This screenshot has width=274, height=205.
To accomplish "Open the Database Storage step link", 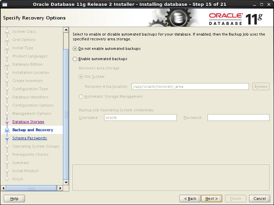I will pos(28,122).
